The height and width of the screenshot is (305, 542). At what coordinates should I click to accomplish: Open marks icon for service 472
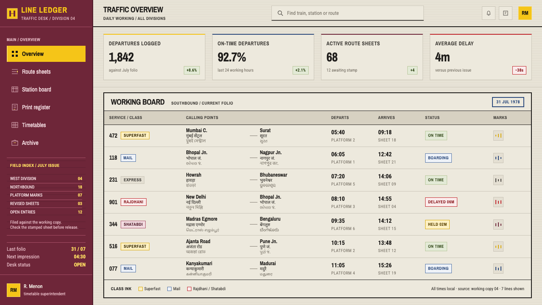click(498, 136)
